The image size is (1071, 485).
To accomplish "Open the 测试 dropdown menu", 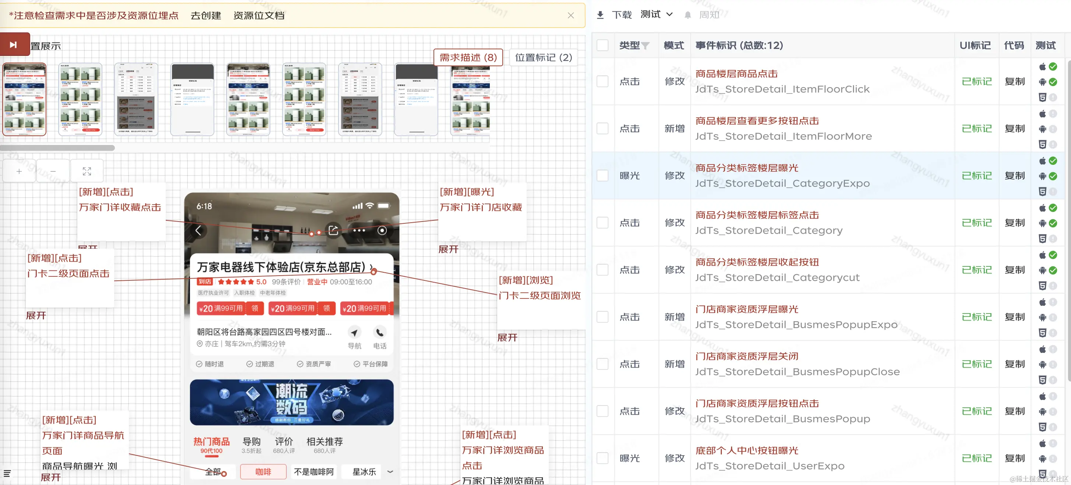I will pyautogui.click(x=657, y=14).
